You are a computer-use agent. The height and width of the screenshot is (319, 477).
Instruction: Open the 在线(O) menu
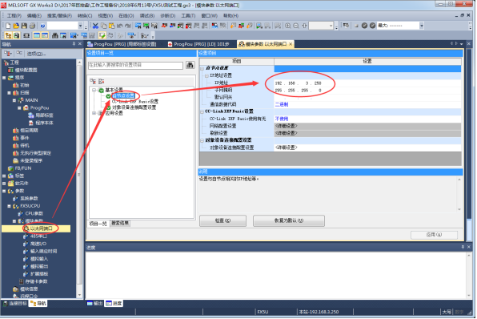126,15
